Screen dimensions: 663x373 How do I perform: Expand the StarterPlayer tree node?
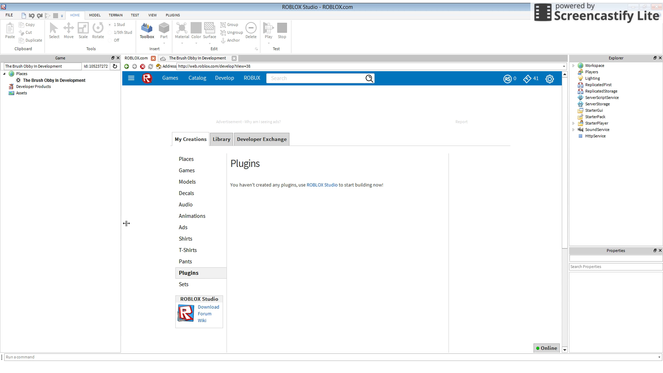pyautogui.click(x=573, y=124)
